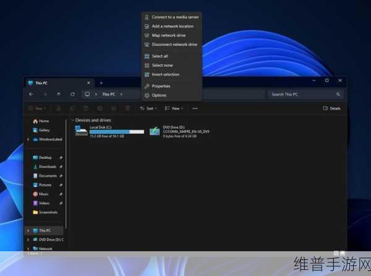Viewport: 371px width, 276px height.
Task: Refresh the This PC view
Action: click(72, 94)
